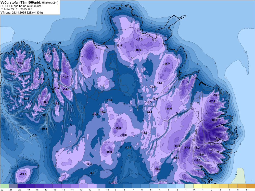Click the -20 legend color swatch
The width and height of the screenshot is (255, 191).
point(22,186)
